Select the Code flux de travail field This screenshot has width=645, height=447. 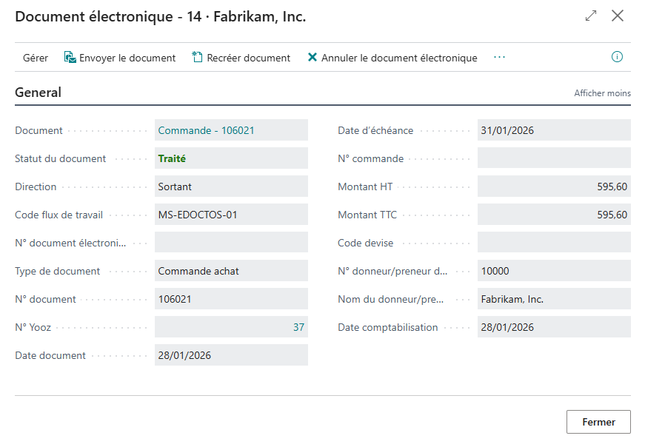pyautogui.click(x=231, y=215)
